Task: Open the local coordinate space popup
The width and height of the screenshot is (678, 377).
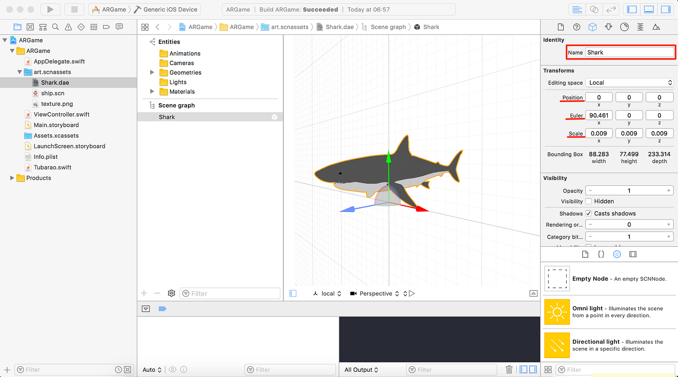Action: click(x=327, y=294)
